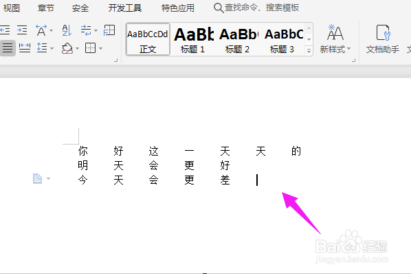Viewport: 411px width, 274px height.
Task: Open the 视图 menu tab
Action: (x=12, y=8)
